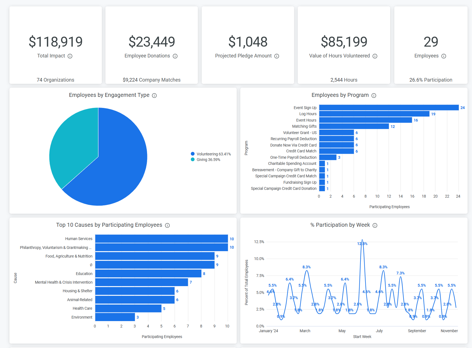Click the info icon next to Employees

(444, 56)
